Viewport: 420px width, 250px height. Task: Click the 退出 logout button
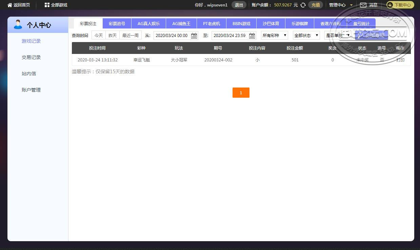(239, 5)
